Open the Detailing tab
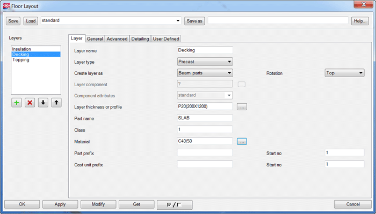The width and height of the screenshot is (376, 214). click(140, 39)
